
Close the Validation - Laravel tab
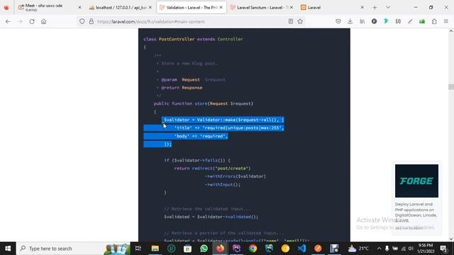[x=221, y=8]
